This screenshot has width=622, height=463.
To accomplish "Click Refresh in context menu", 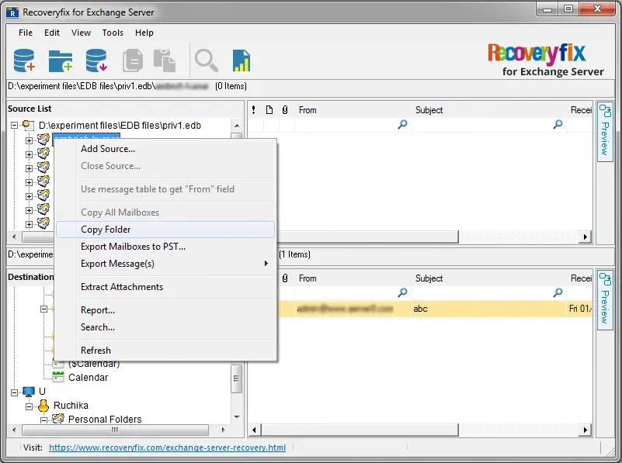I will coord(165,351).
